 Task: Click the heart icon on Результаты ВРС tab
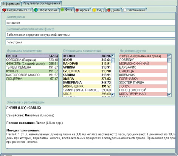[4, 10]
